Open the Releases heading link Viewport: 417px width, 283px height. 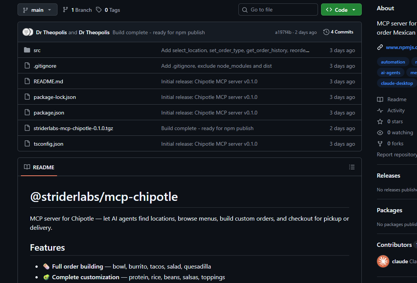pos(388,176)
